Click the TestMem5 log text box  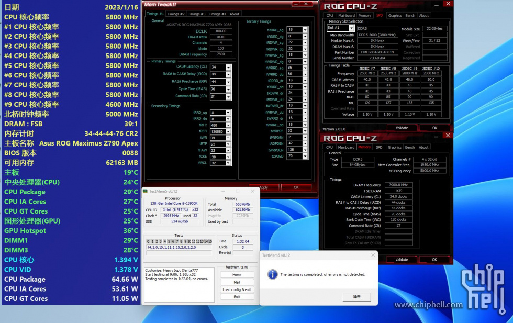coord(179,285)
